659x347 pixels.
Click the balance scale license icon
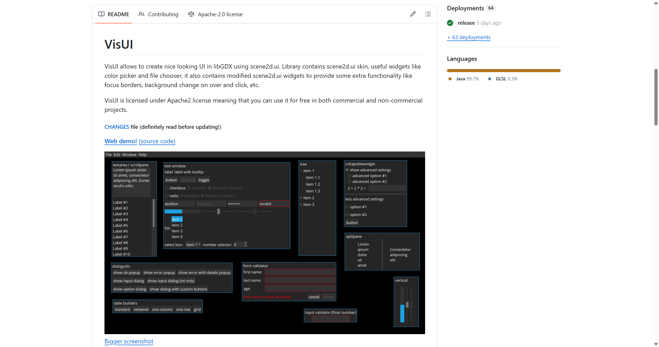point(191,14)
